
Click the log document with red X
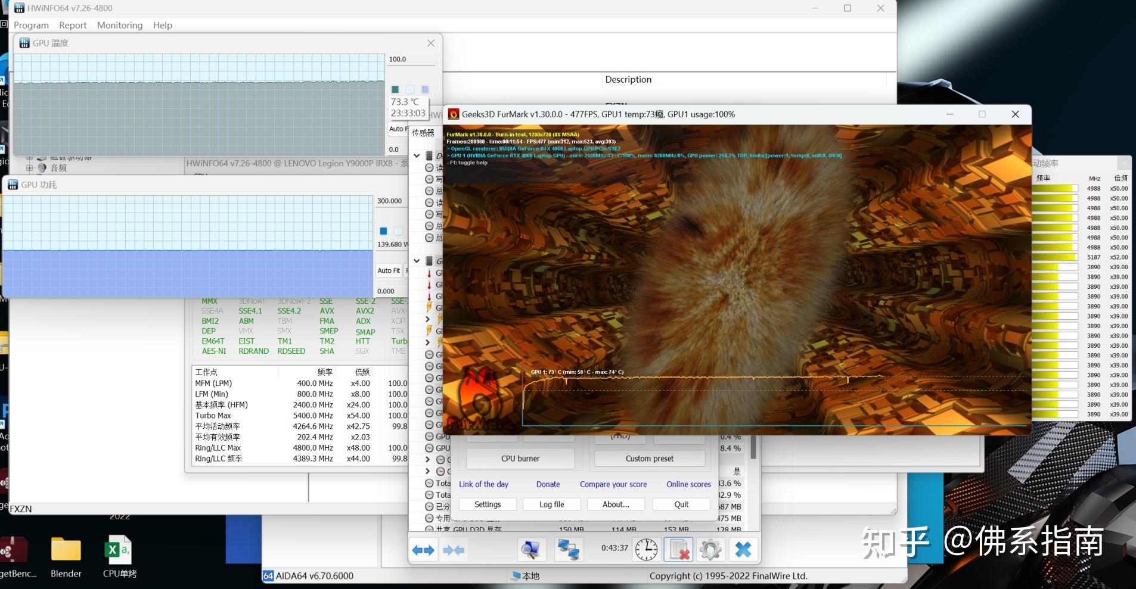[x=678, y=550]
